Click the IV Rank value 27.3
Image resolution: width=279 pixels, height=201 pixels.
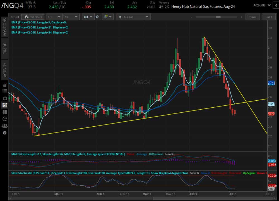point(32,7)
